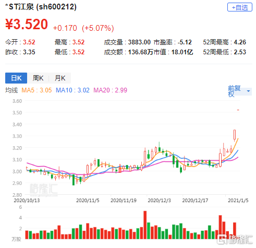Click the current price ¥3.520

click(27, 24)
